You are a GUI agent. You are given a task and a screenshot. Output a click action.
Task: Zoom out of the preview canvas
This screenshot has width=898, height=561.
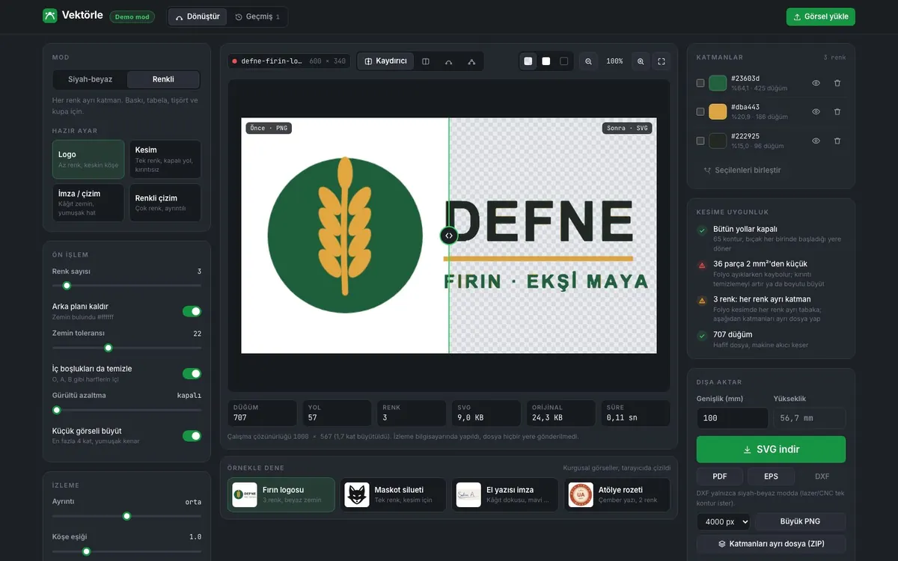click(589, 61)
